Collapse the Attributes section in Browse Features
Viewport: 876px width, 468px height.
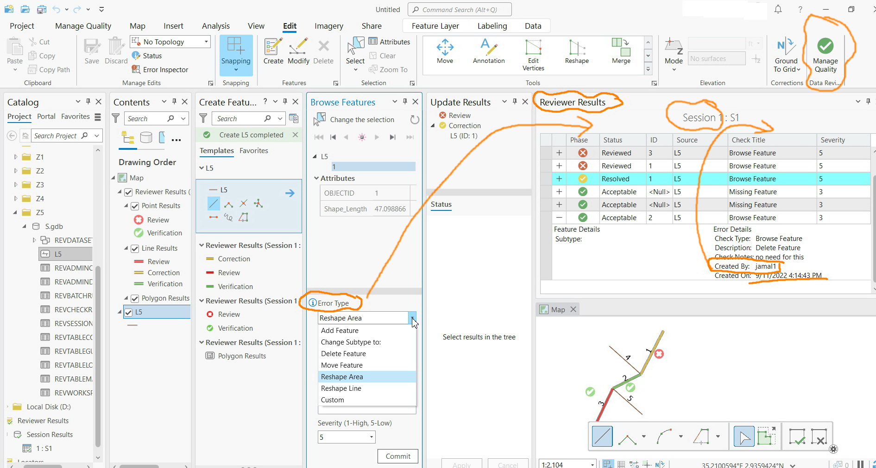(x=316, y=178)
